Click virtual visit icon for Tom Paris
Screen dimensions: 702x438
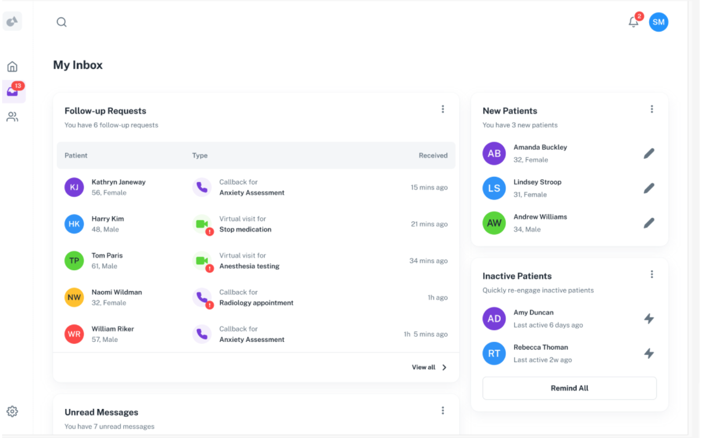click(x=202, y=261)
